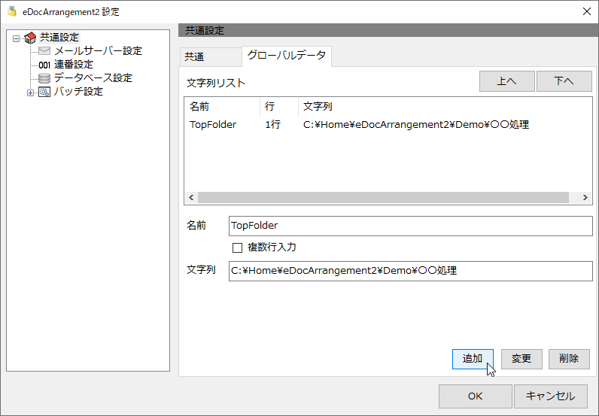Click the 文字列 column header
The image size is (599, 416).
pos(445,106)
